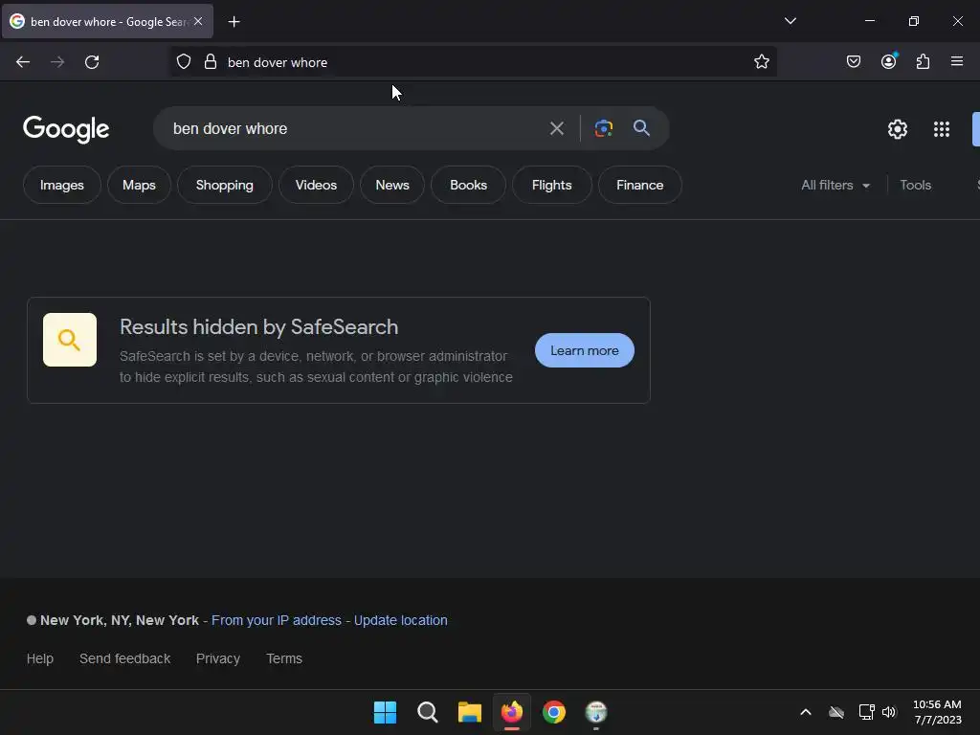Open a new tab with the plus icon
The height and width of the screenshot is (735, 980).
(234, 22)
